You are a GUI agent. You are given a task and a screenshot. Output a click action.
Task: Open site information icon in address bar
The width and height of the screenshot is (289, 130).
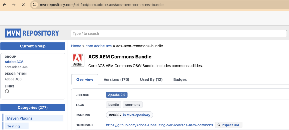tap(35, 5)
